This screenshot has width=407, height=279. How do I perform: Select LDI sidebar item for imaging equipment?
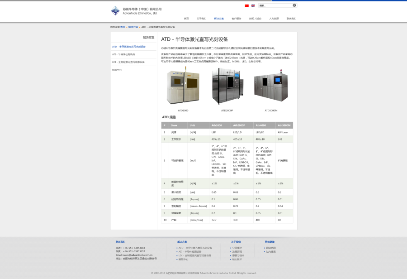(x=128, y=62)
